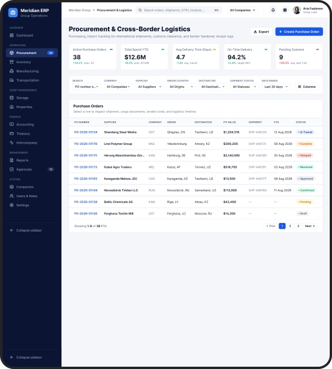This screenshot has width=332, height=369.
Task: Open the Pending Customs card
Action: 299,57
